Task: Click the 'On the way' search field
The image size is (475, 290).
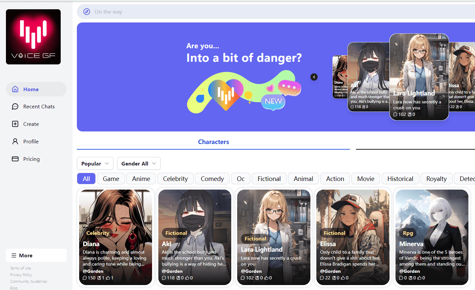Action: click(276, 12)
